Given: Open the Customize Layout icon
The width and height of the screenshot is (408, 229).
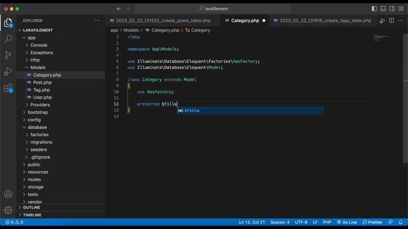Looking at the screenshot, I should (401, 8).
